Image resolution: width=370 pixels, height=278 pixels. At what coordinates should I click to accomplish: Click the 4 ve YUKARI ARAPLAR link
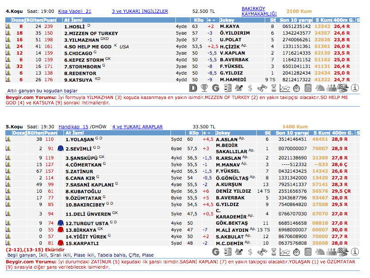137,127
